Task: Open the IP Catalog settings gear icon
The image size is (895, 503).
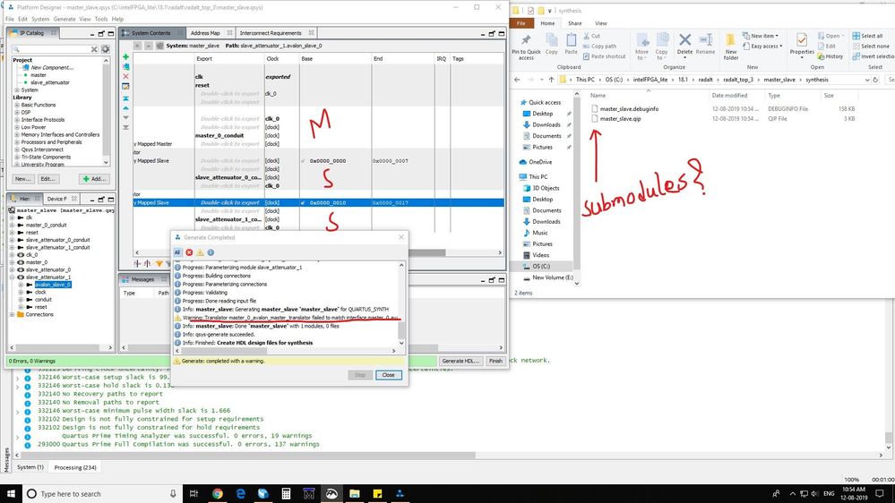Action: coord(106,49)
